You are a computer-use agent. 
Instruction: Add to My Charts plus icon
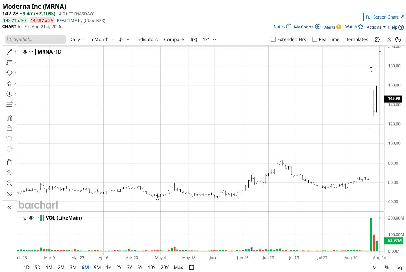(318, 27)
